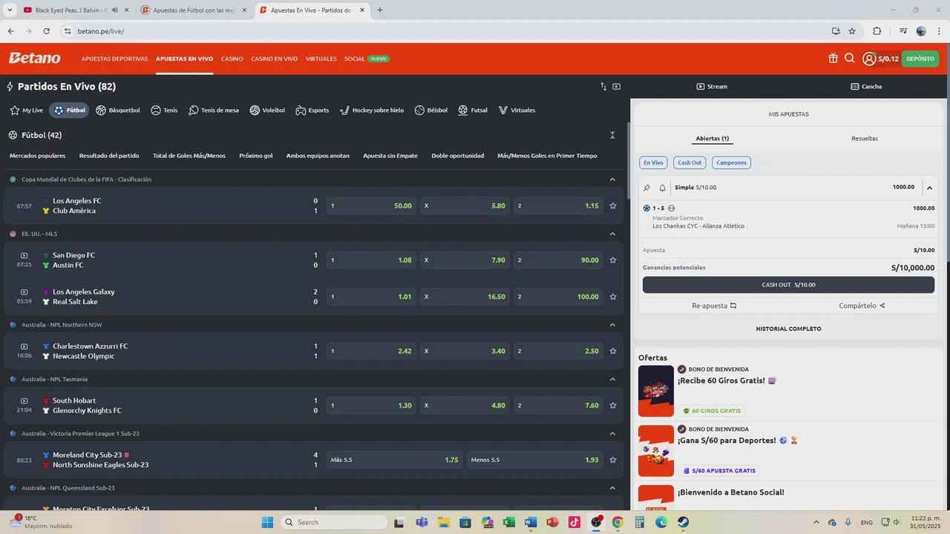Viewport: 950px width, 534px height.
Task: Favorite the Los Angeles FC match
Action: coord(613,205)
